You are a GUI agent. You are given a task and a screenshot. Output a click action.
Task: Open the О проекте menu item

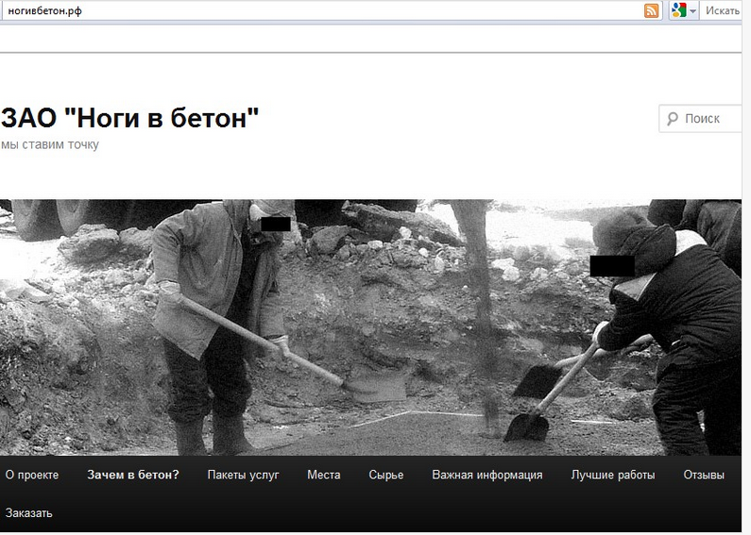(32, 475)
